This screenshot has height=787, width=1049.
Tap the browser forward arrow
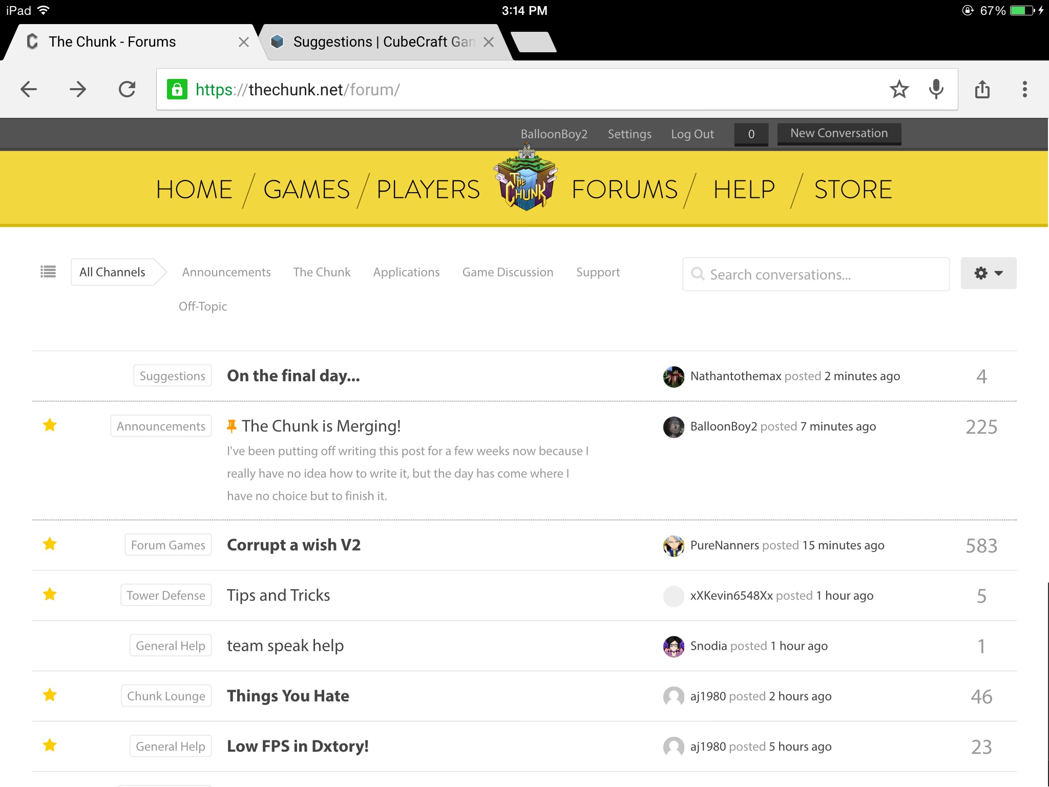78,89
